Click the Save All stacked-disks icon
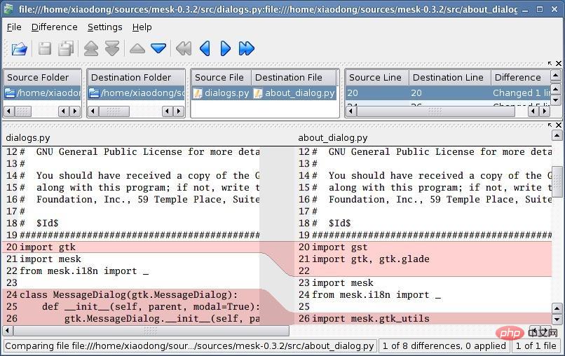565x356 pixels. (66, 48)
